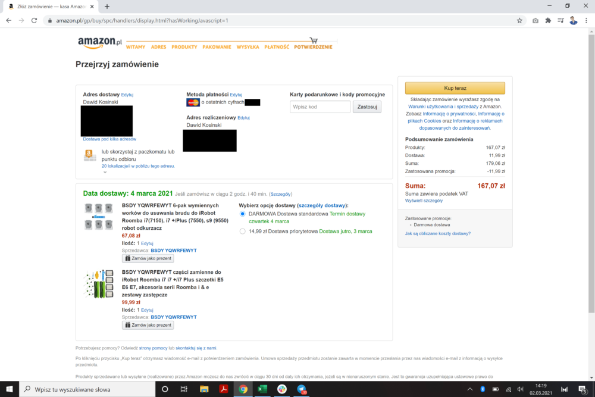Open Windows Start menu
595x397 pixels.
[10, 389]
